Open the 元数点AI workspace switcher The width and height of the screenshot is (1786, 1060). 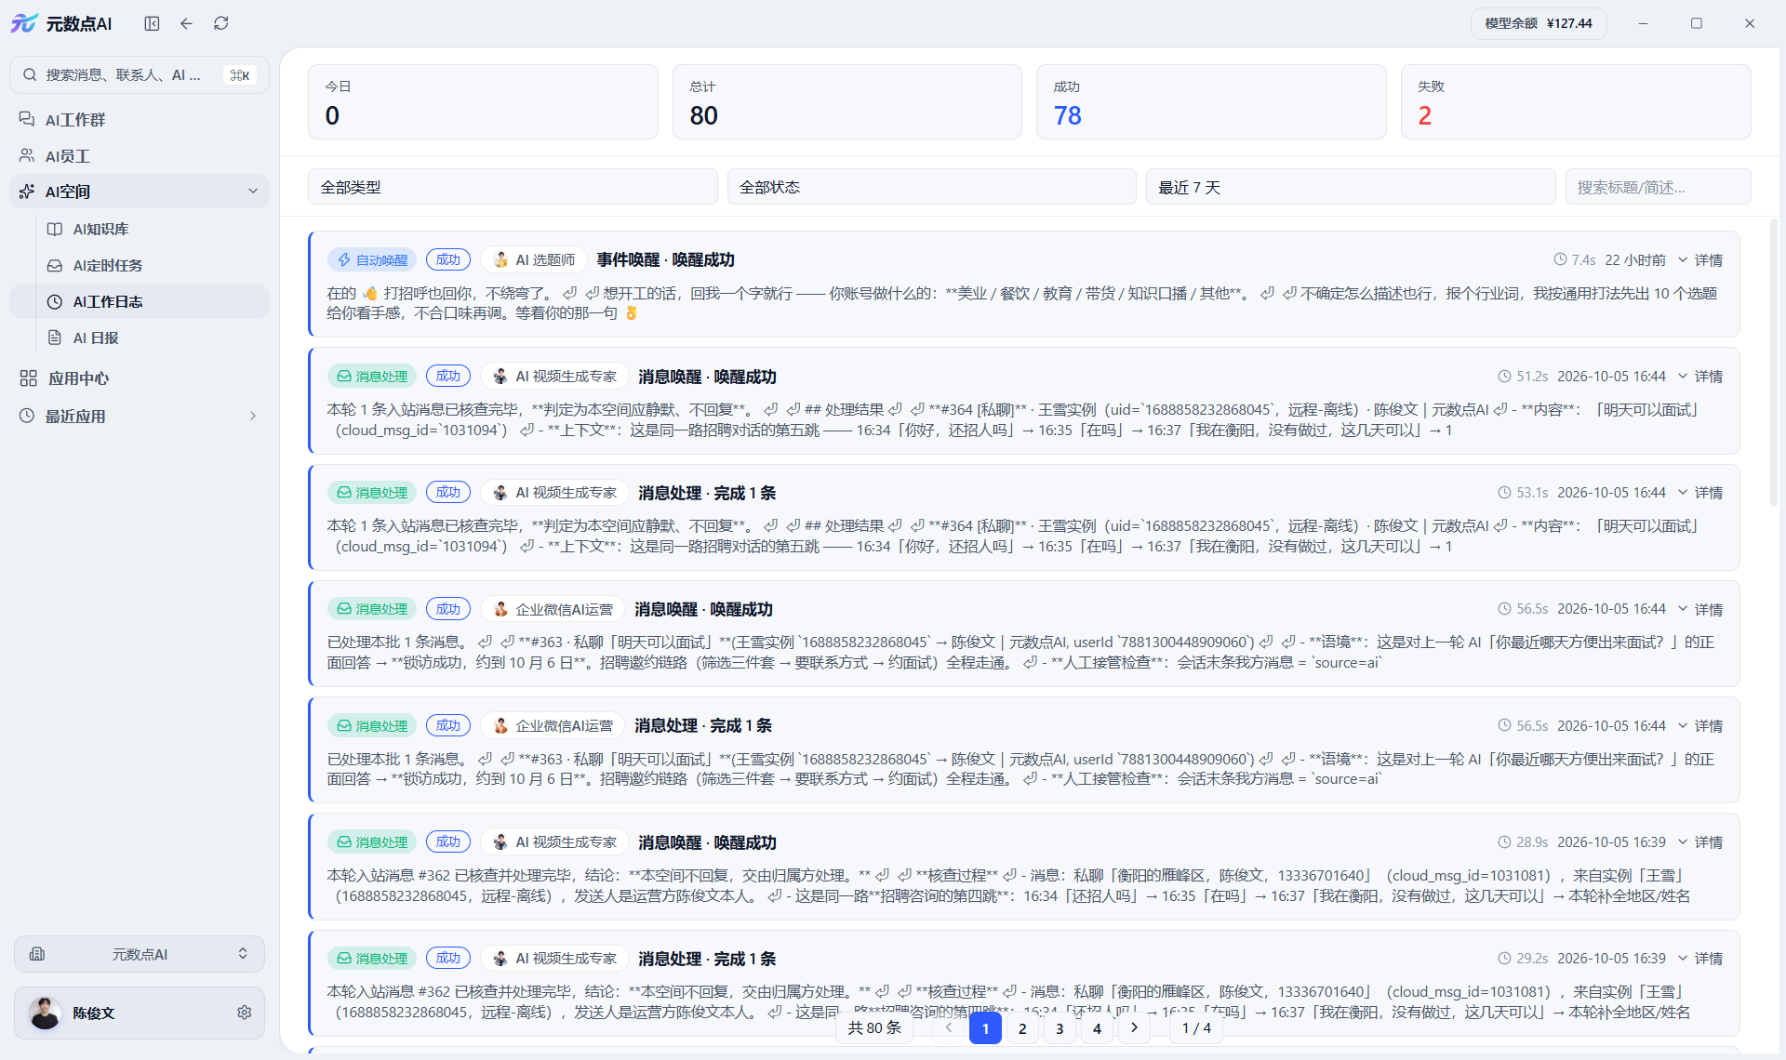pos(140,954)
